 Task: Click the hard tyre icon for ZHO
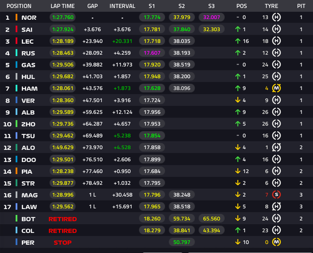pos(276,124)
